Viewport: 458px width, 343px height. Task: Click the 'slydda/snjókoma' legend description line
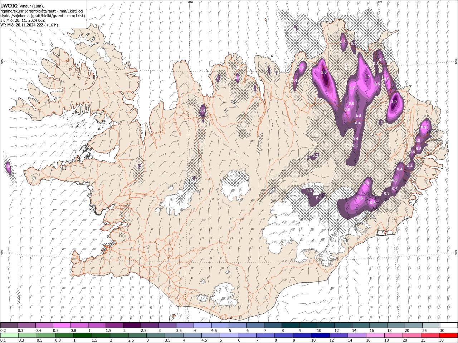[x=42, y=16]
